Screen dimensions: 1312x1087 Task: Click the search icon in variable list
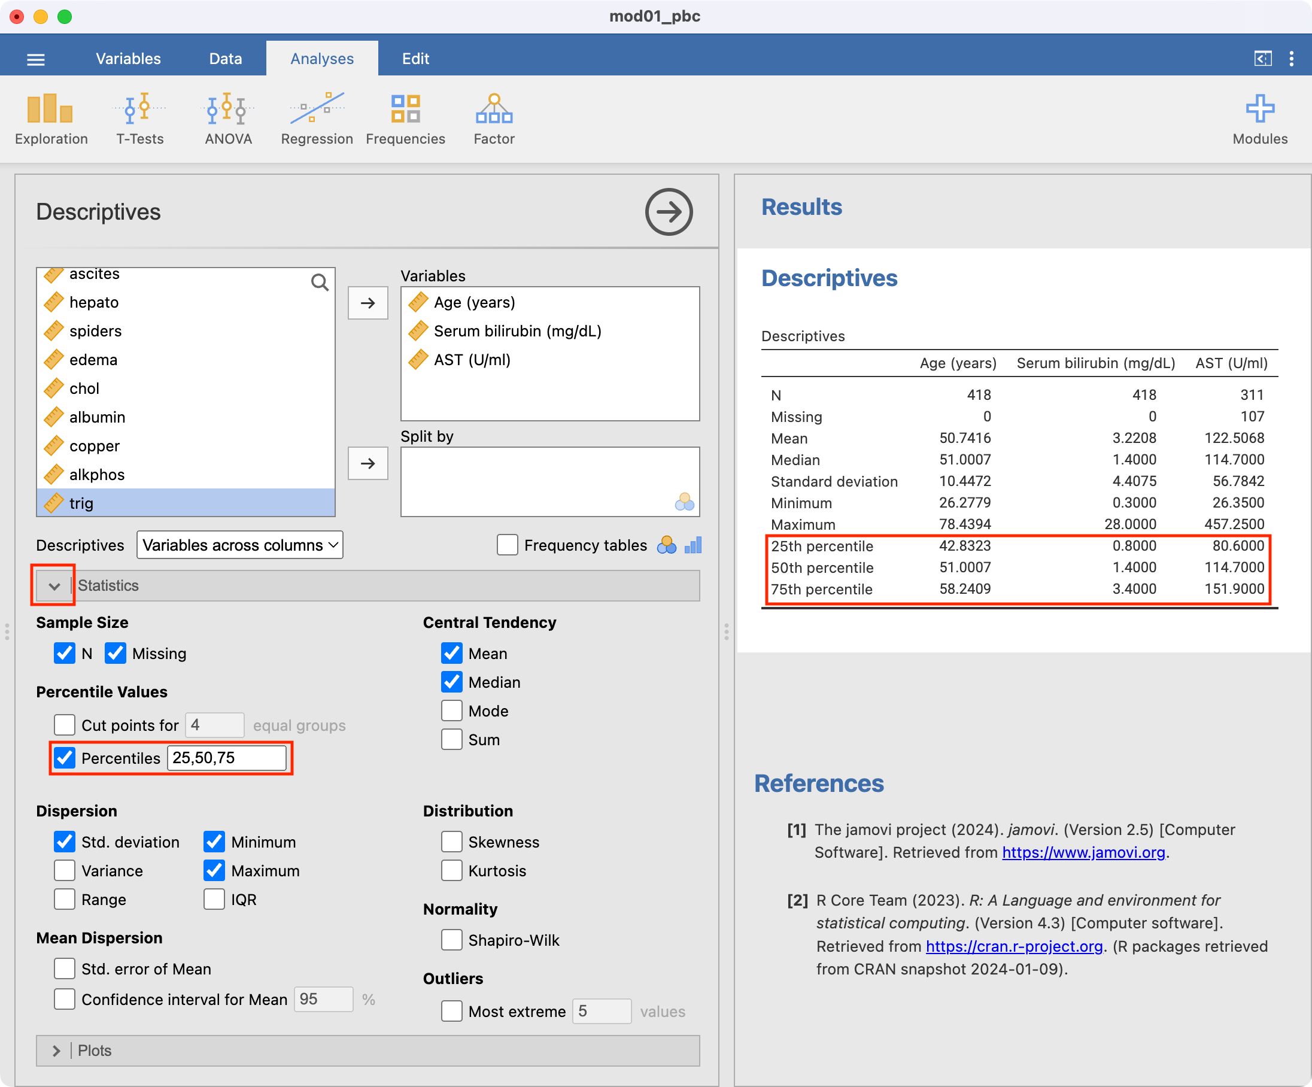pos(319,283)
